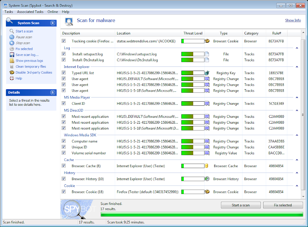Screen dimensions: 308x227
Task: Uncheck the Tracking cookie (Firefox) checkbox
Action: tap(63, 41)
